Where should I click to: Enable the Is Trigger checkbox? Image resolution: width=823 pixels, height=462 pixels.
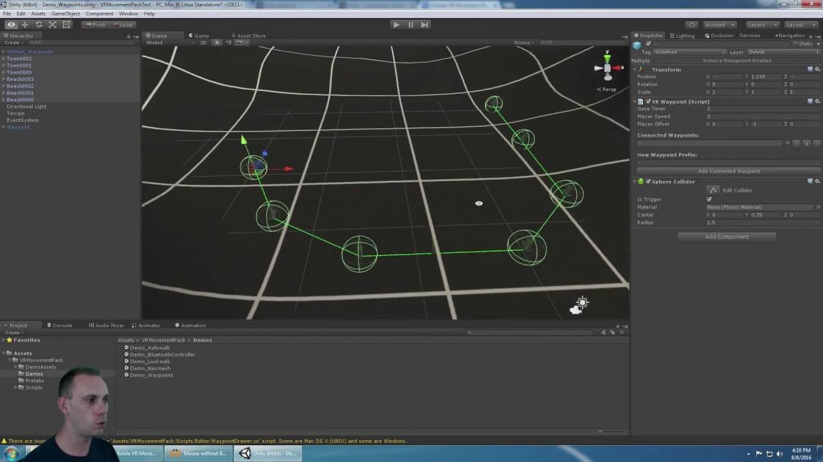tap(709, 199)
